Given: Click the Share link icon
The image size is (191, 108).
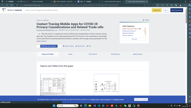Looking at the screenshot, I should point(144,20).
